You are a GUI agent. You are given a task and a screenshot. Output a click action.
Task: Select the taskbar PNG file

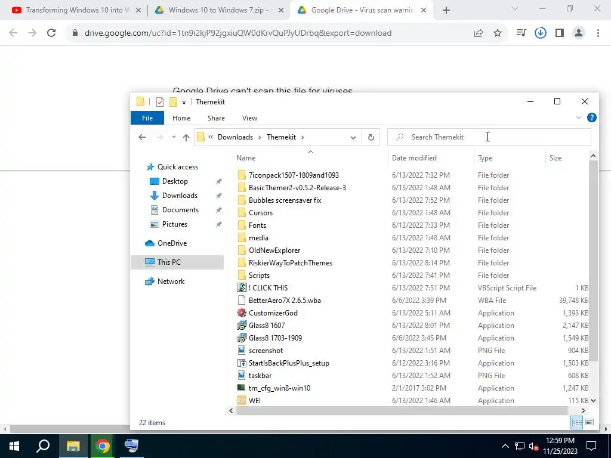coord(260,376)
